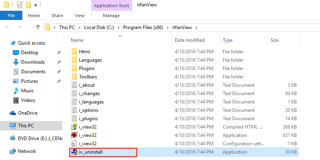Viewport: 320px width, 160px height.
Task: Select the Html folder icon
Action: click(x=74, y=52)
